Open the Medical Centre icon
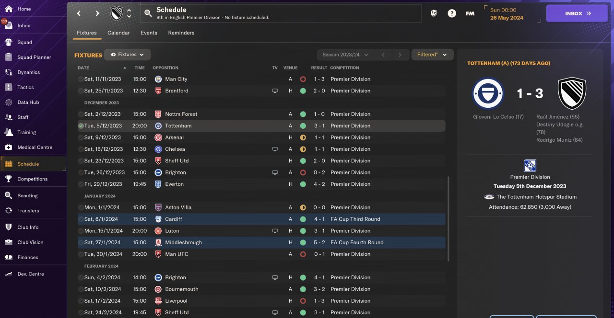This screenshot has height=318, width=614. tap(8, 147)
